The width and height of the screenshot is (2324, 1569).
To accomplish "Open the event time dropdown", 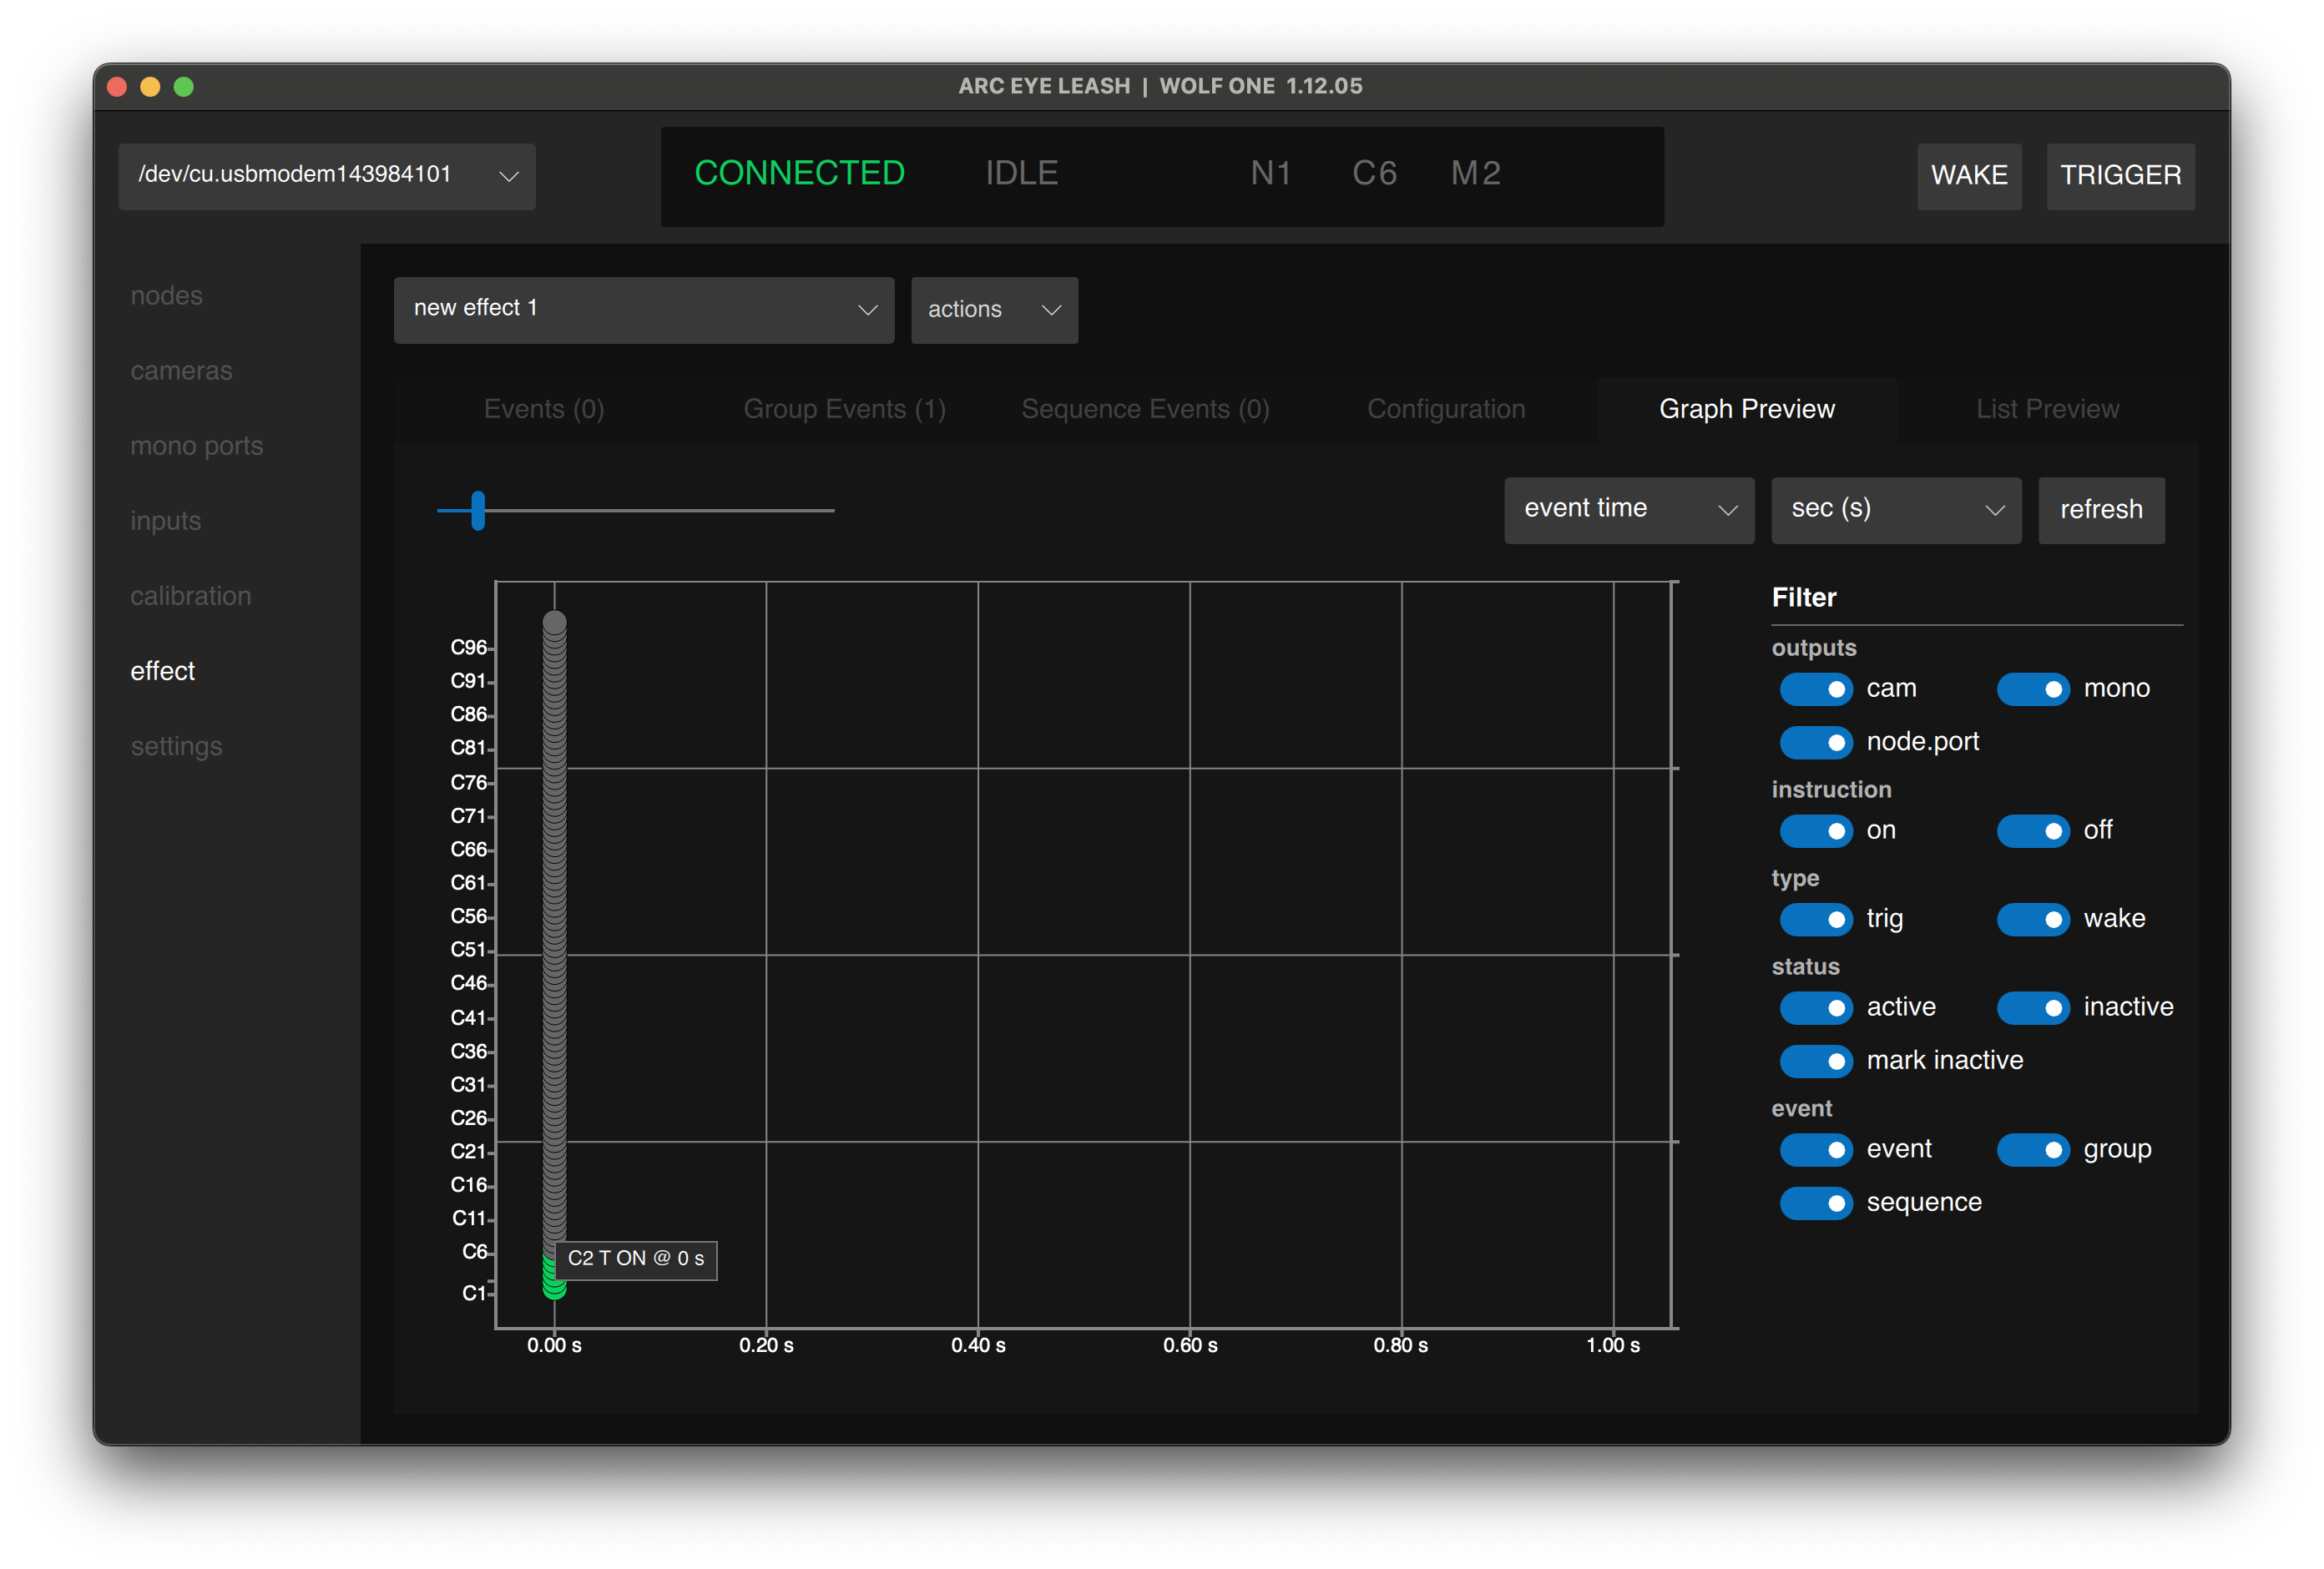I will click(x=1628, y=510).
